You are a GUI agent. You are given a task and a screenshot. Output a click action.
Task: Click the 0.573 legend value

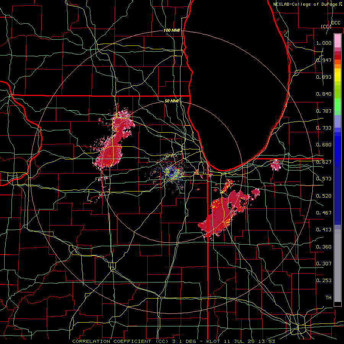point(324,179)
